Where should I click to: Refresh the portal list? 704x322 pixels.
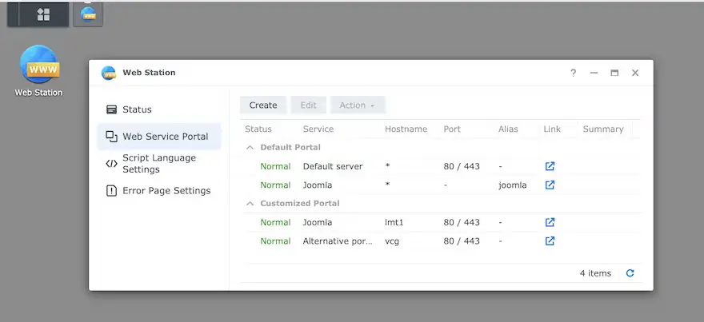[x=630, y=273]
